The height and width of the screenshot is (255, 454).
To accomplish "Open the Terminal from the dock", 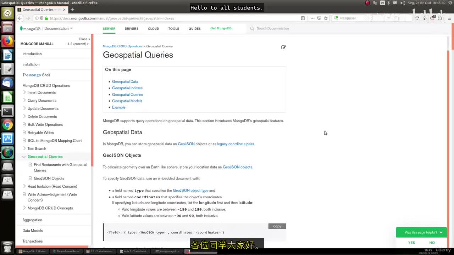I will click(7, 111).
